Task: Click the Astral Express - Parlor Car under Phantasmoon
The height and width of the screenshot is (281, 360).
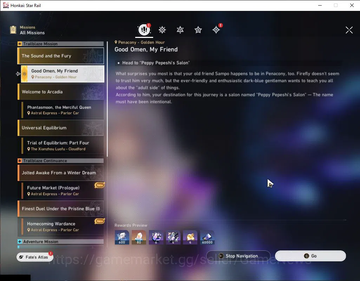Action: [x=55, y=113]
